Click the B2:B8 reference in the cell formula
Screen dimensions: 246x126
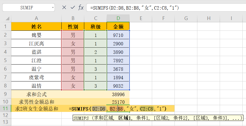point(116,109)
